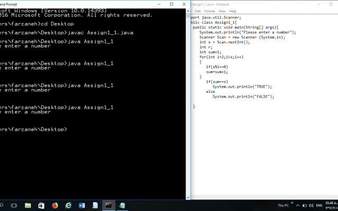Switch the ENG input language indicator

click(319, 206)
